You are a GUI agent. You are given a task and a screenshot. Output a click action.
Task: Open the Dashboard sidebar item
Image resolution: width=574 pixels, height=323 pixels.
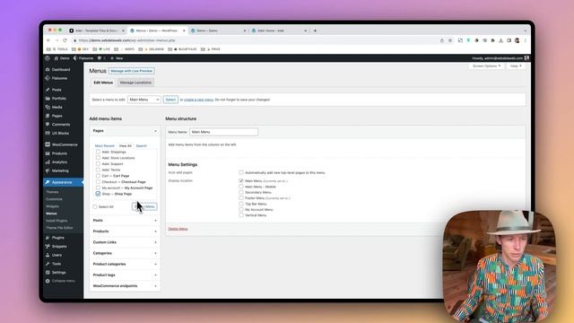pyautogui.click(x=61, y=70)
